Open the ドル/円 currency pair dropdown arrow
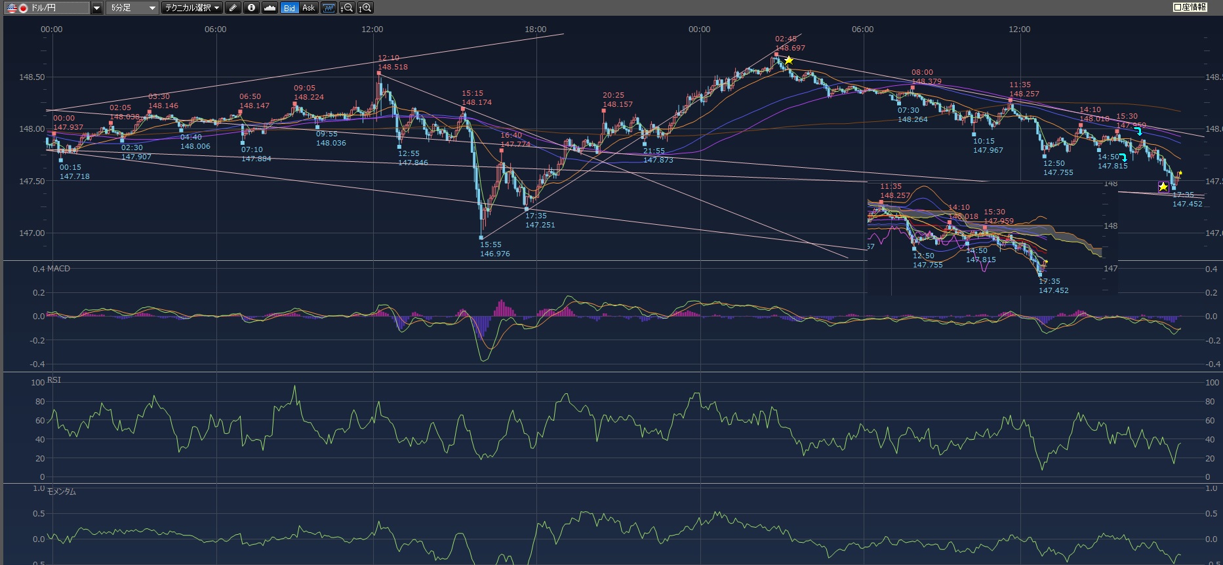This screenshot has height=565, width=1223. coord(96,8)
